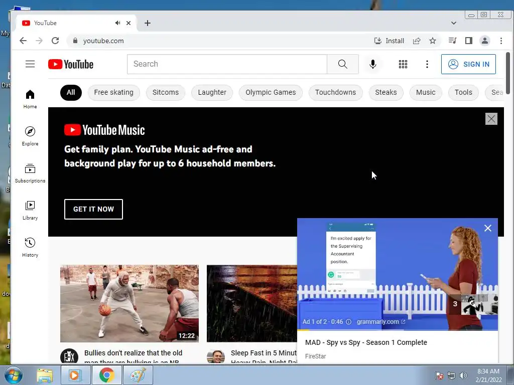Expand the tab search chevron
Screen dimensions: 514x385
454,23
